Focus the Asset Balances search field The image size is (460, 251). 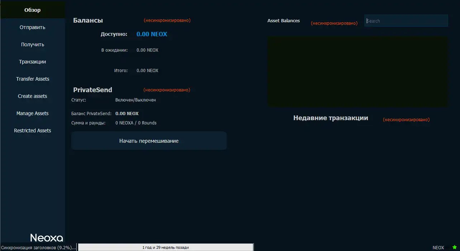pyautogui.click(x=406, y=21)
